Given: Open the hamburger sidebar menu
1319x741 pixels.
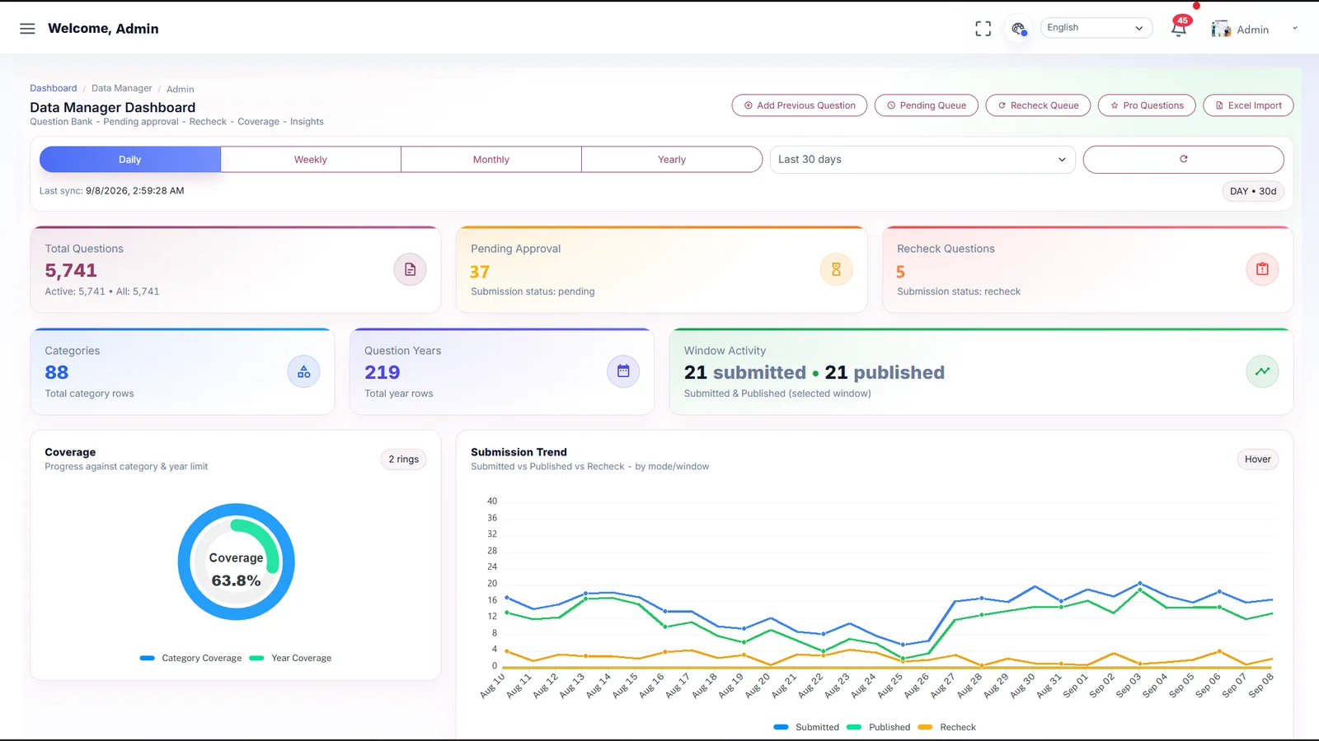Looking at the screenshot, I should [27, 29].
